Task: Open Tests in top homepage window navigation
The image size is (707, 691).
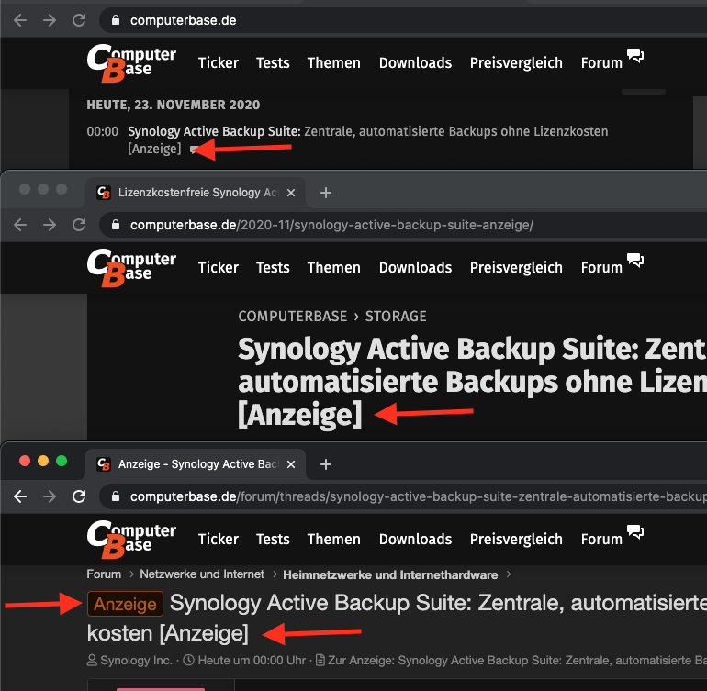Action: pos(273,62)
